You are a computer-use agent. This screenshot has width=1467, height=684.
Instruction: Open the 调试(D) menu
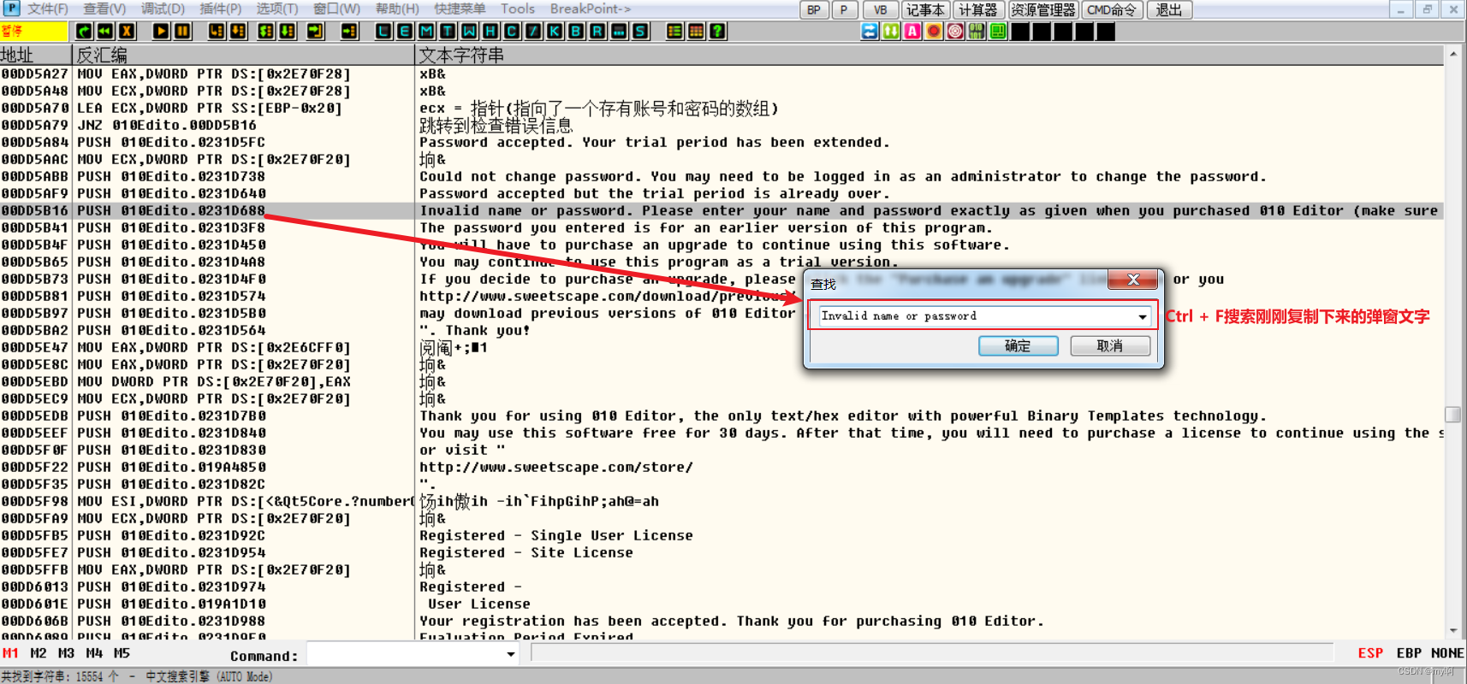[163, 9]
